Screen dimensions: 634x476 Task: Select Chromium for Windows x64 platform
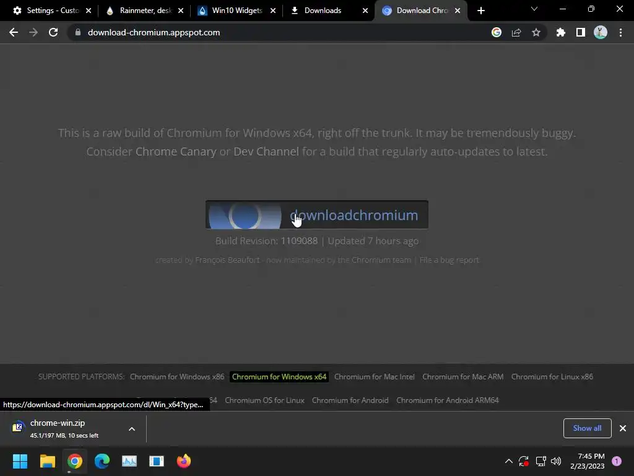click(x=279, y=377)
